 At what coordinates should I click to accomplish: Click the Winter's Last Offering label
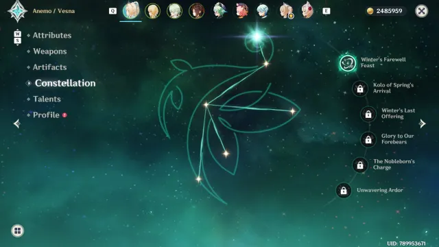(398, 113)
